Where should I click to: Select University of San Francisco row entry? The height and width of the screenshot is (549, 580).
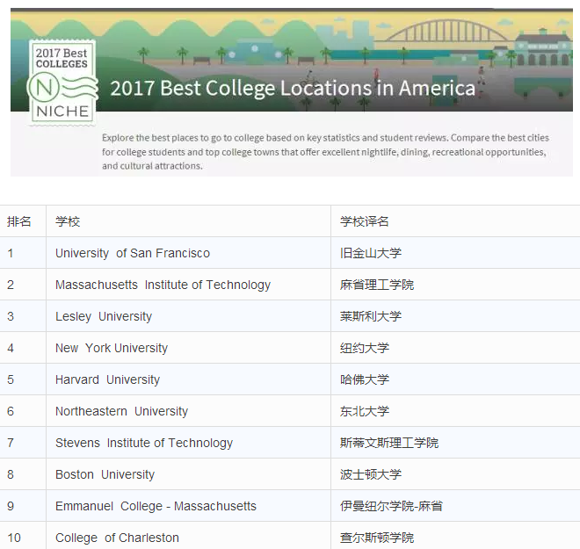pos(133,253)
